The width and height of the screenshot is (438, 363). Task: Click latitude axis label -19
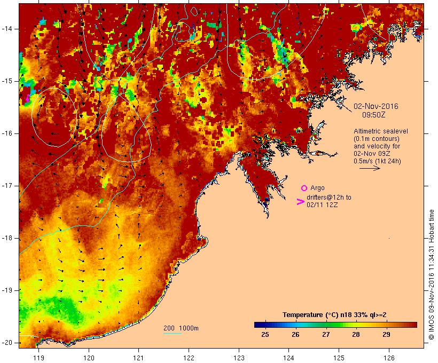click(7, 290)
